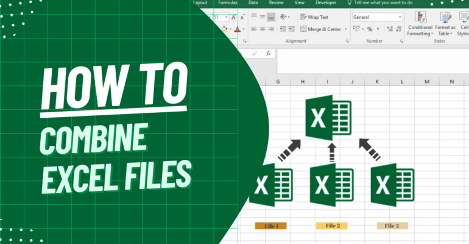
Task: Click the File 2 label
Action: point(332,226)
